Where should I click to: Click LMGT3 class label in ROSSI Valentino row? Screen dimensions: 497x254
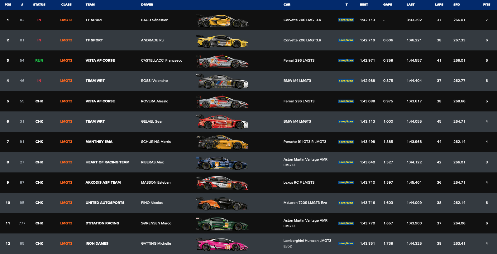(x=66, y=81)
